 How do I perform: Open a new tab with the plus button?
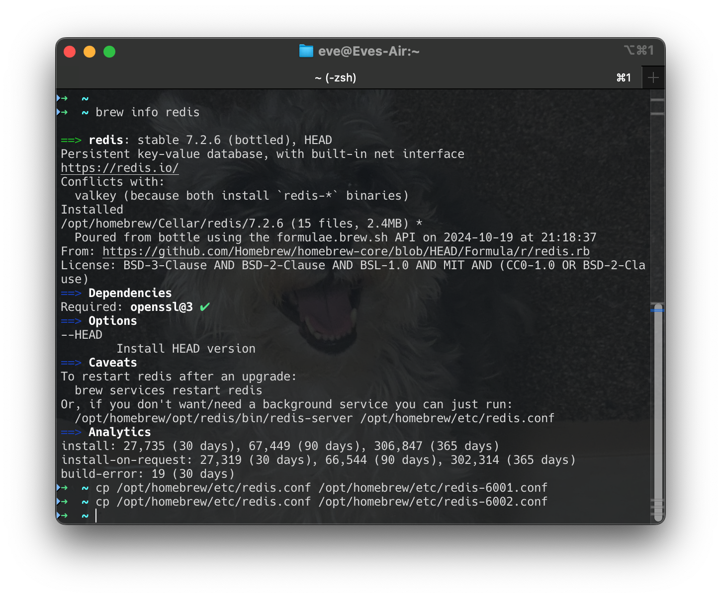click(x=653, y=77)
